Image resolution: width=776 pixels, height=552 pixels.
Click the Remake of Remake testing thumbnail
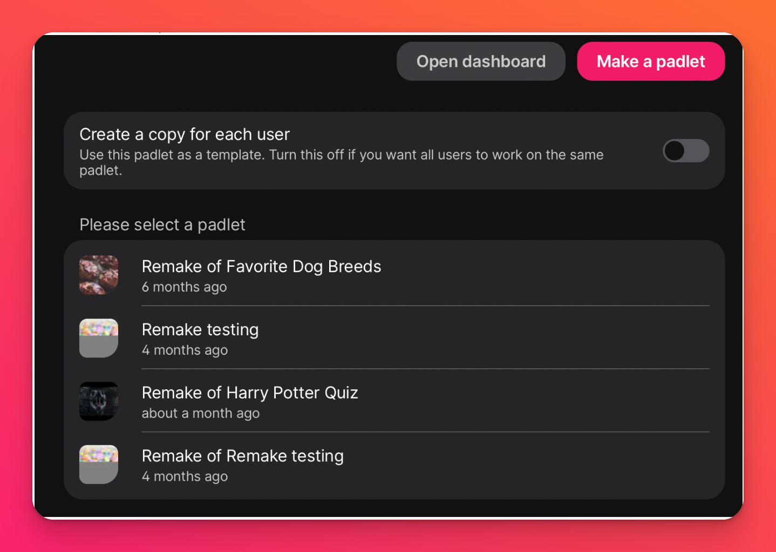pos(99,464)
